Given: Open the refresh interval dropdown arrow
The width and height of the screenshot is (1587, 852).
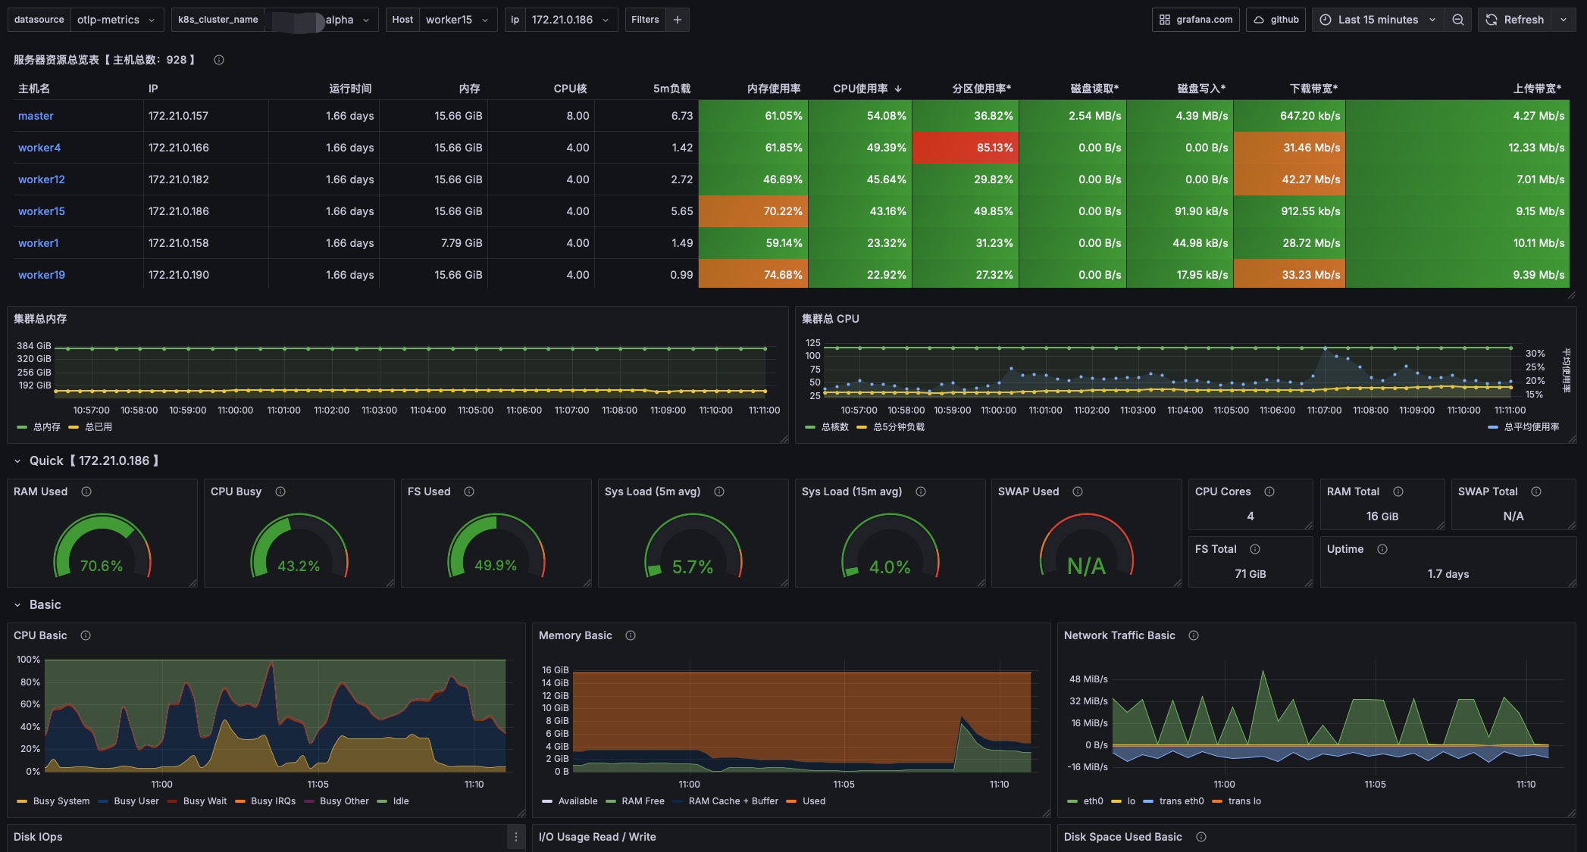Looking at the screenshot, I should coord(1564,20).
